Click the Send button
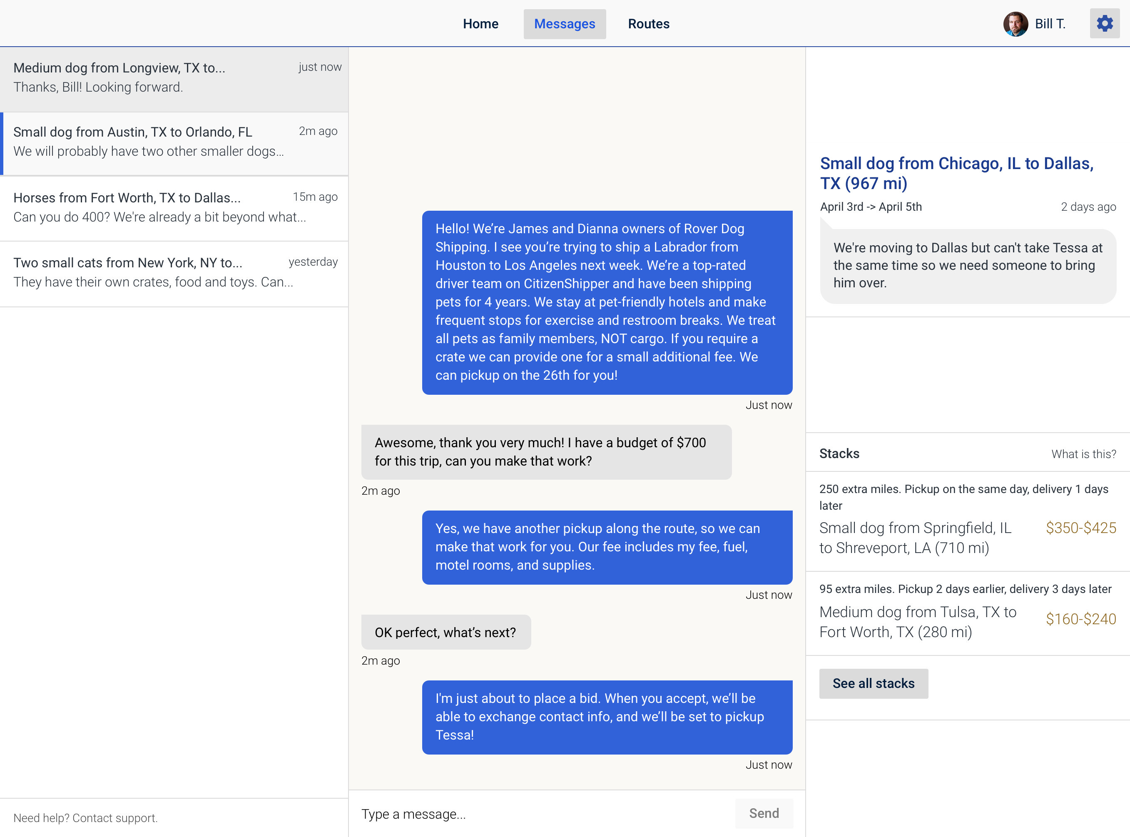Viewport: 1130px width, 837px height. coord(764,813)
